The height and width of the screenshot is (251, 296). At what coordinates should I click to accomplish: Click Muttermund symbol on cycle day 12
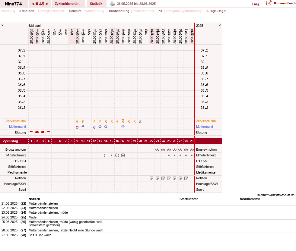click(94, 127)
